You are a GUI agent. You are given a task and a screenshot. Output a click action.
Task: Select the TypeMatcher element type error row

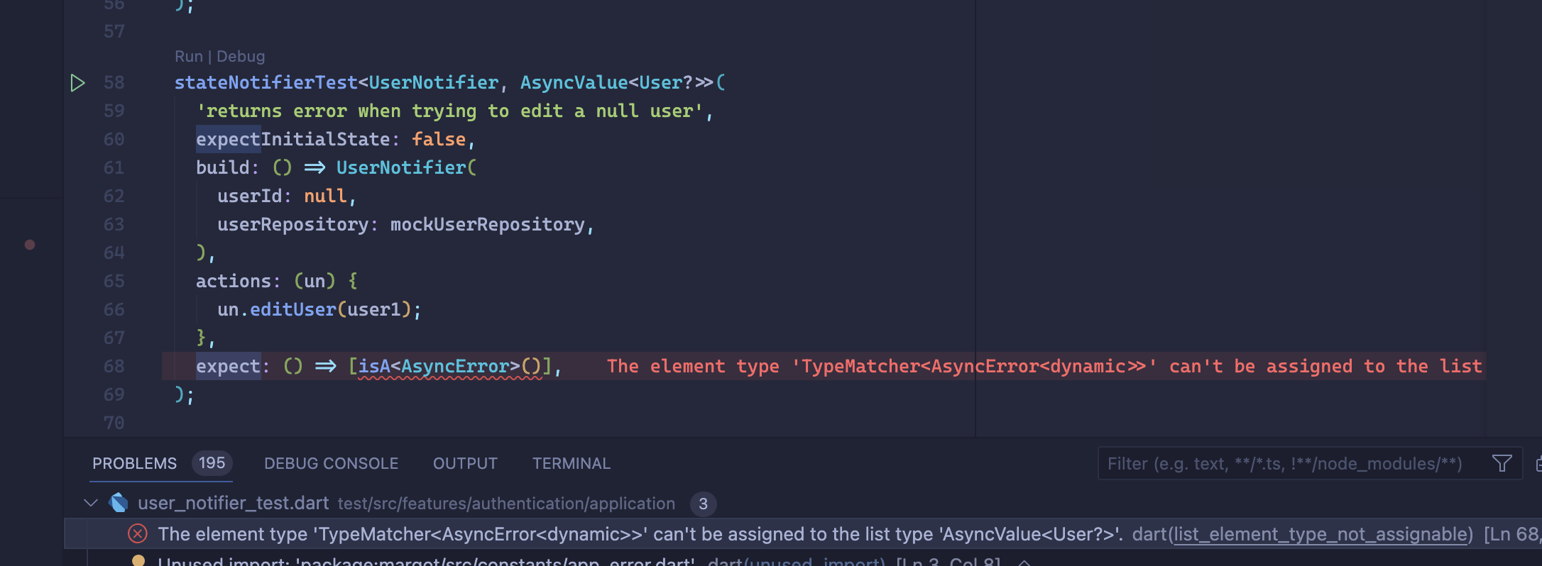point(803,533)
